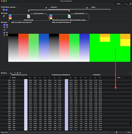
Task: Open the color filter funnel icon
Action: 20,73
